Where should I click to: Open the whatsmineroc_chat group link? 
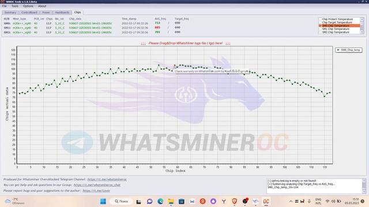97,185
